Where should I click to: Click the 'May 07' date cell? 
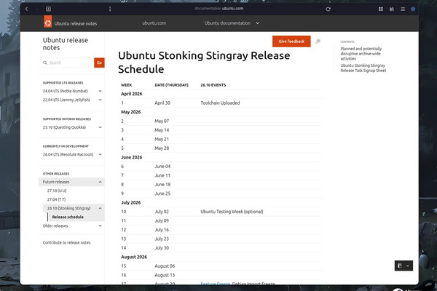tap(162, 121)
